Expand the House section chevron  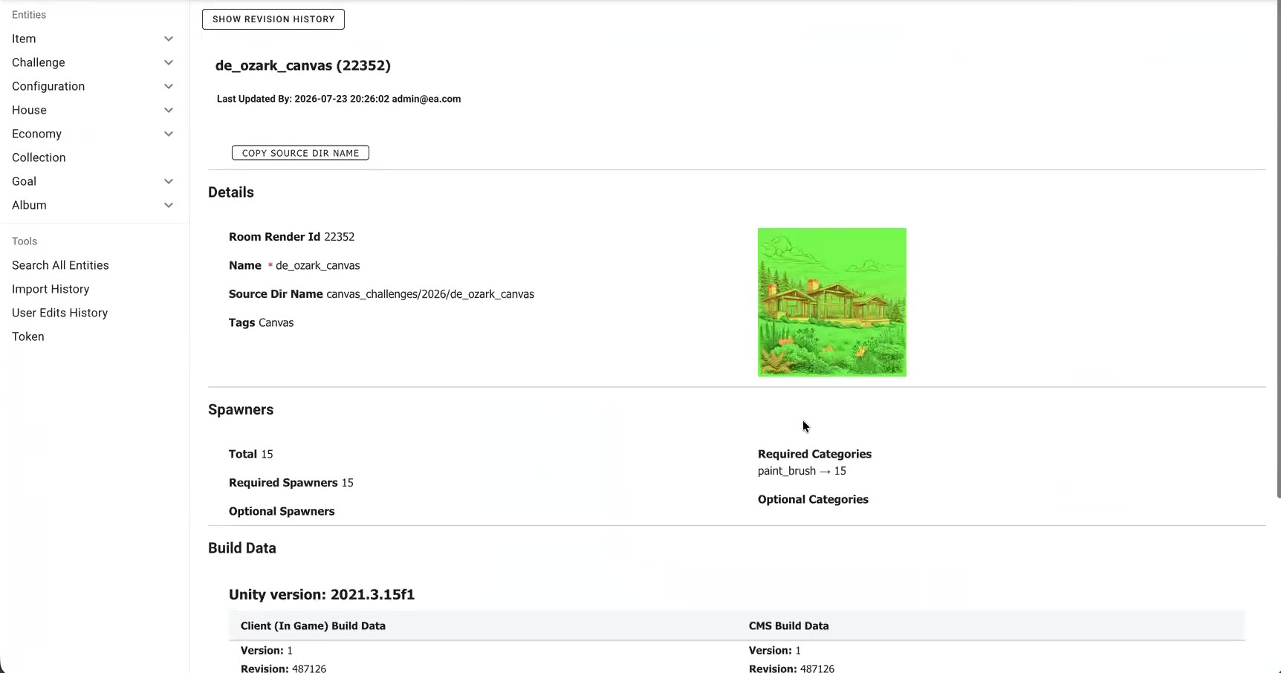coord(169,110)
